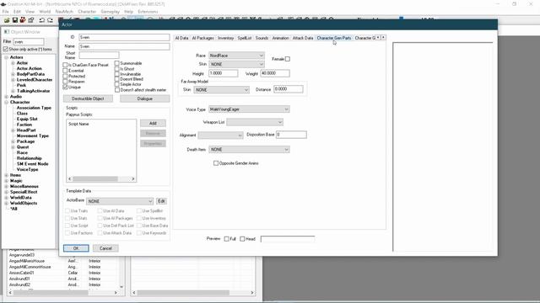Expand the Audio tree node

tap(7, 97)
